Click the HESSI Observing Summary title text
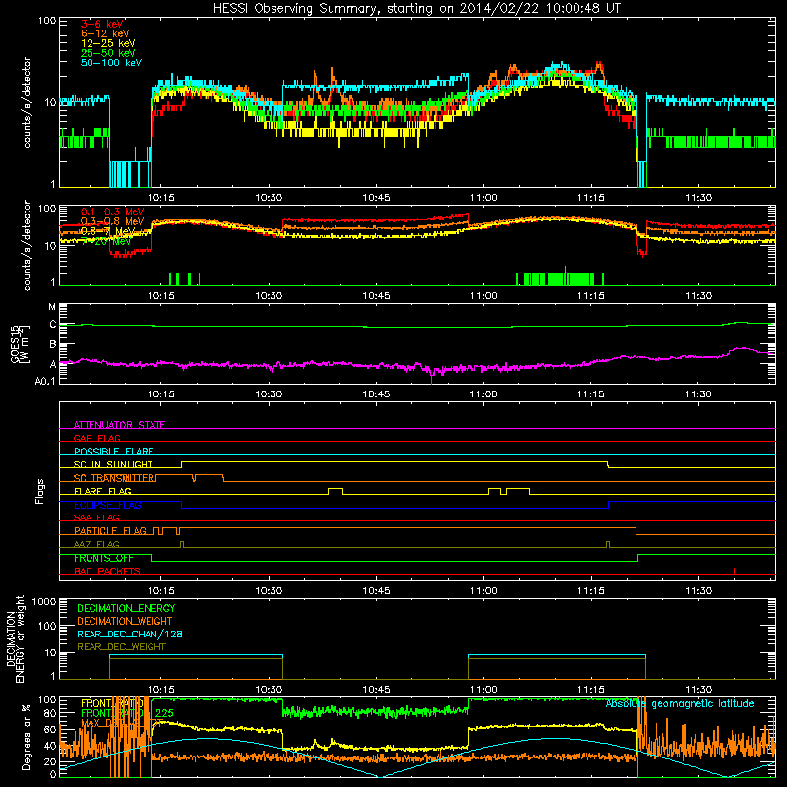Viewport: 787px width, 787px height. (x=416, y=9)
